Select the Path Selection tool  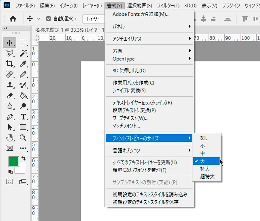[10, 128]
